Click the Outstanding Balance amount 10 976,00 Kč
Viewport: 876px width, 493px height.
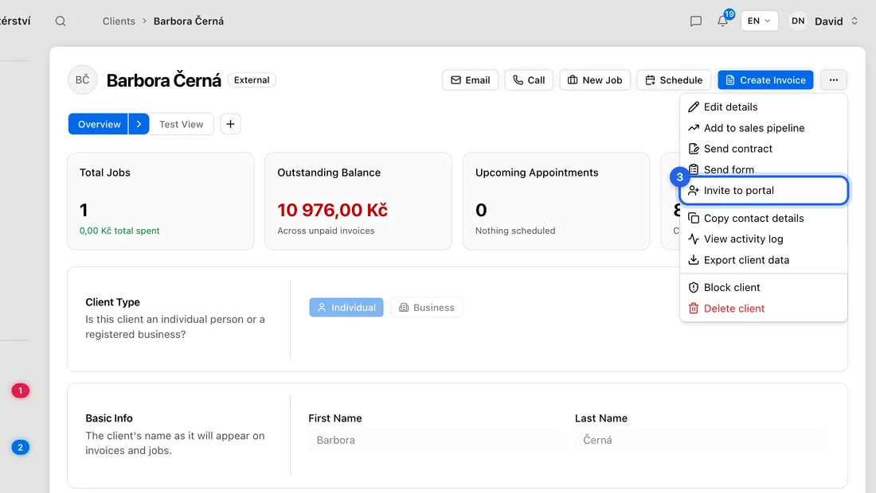[x=332, y=210]
